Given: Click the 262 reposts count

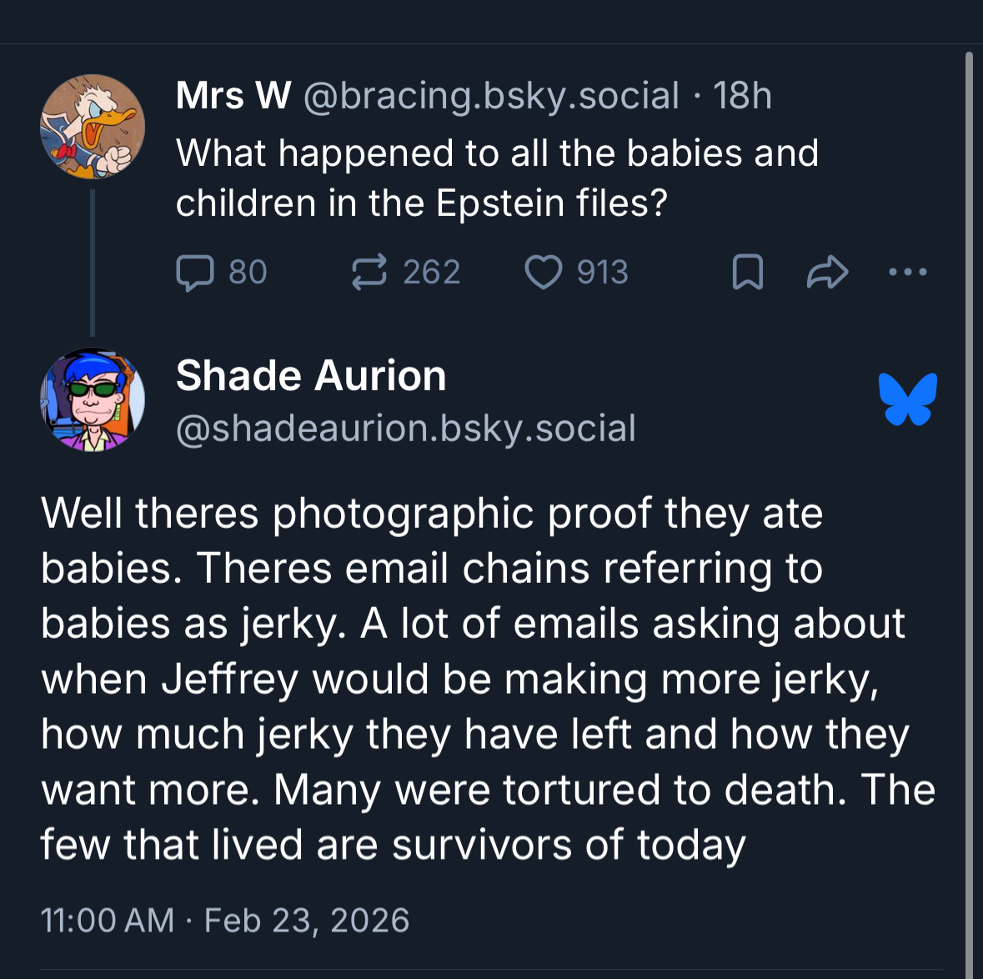Looking at the screenshot, I should (x=432, y=273).
